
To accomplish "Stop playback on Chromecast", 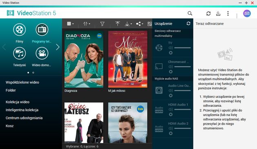I will point(171,71).
